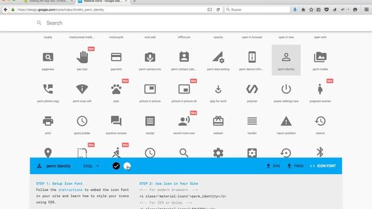Screen dimensions: 372x209
Task: Select the gear settings icon in bottom row
Action: (219, 153)
